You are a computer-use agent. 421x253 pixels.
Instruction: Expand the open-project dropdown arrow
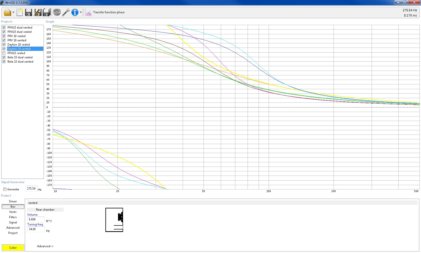pos(13,12)
